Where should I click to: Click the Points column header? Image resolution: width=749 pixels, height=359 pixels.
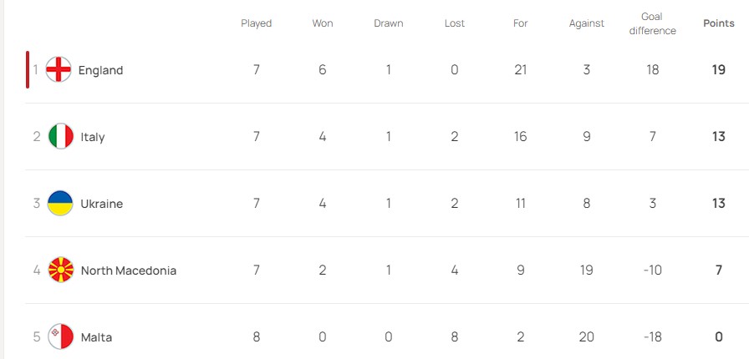[719, 23]
